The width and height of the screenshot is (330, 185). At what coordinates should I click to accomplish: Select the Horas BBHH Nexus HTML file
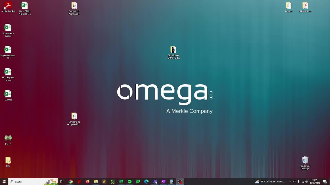(x=24, y=8)
